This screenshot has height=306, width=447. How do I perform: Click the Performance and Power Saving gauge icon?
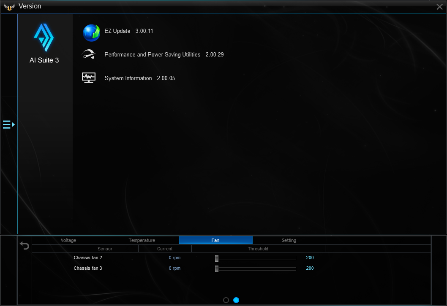coord(89,54)
